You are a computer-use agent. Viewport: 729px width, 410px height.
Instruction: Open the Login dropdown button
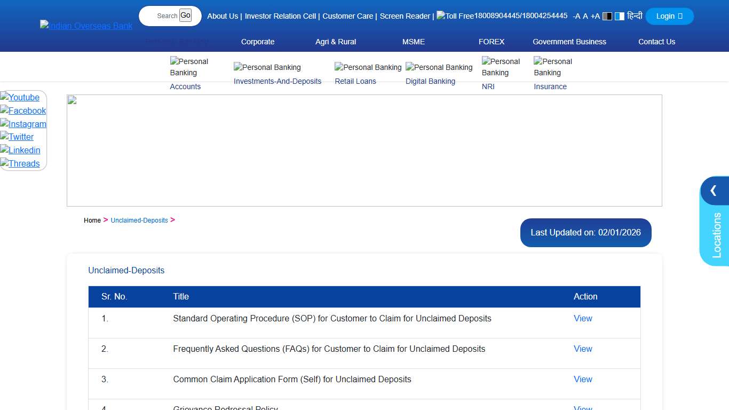669,16
